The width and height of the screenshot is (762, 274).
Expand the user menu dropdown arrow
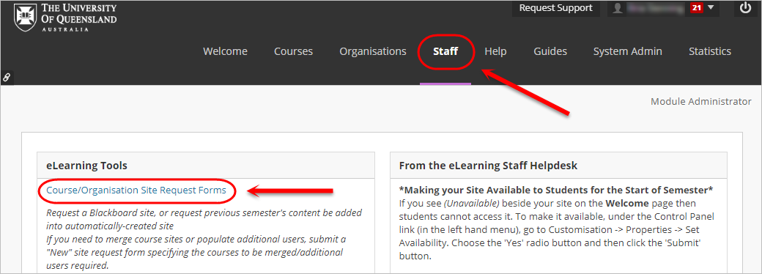(x=711, y=8)
